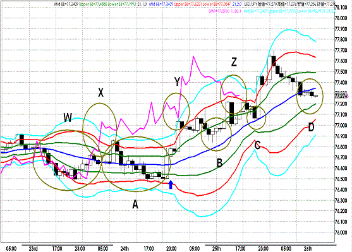Click the 76.400 price axis label

point(341,190)
